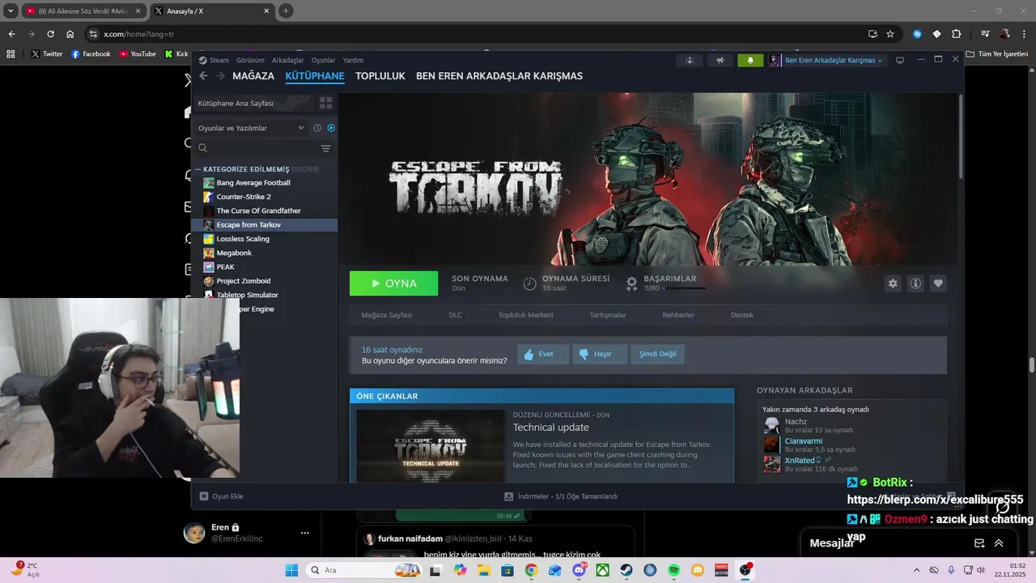The image size is (1036, 583).
Task: Launch the game with OYNA button
Action: [x=393, y=283]
